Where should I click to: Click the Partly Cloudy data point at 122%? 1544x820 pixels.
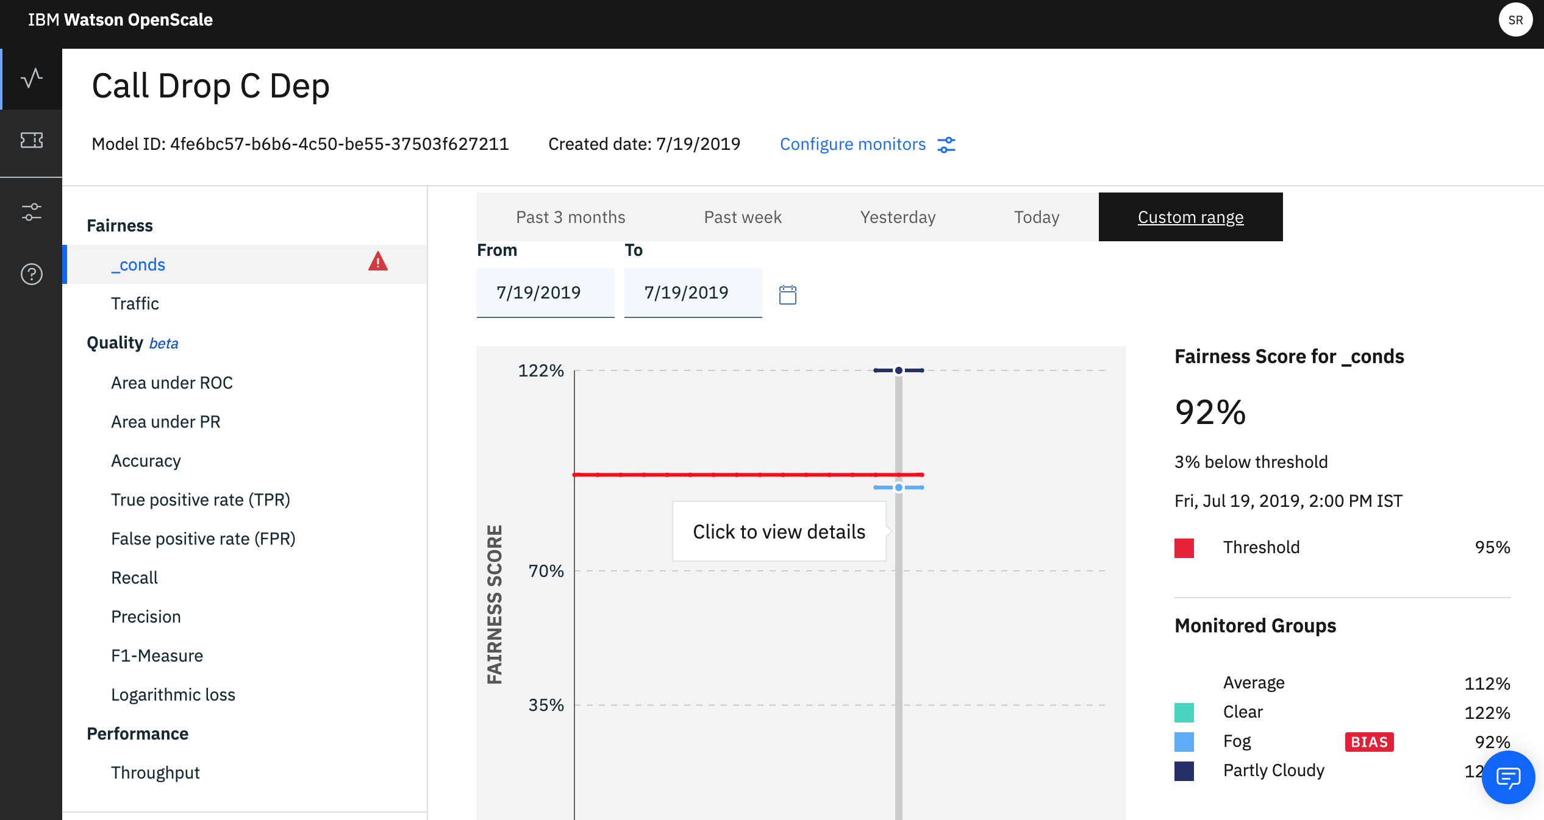tap(898, 370)
